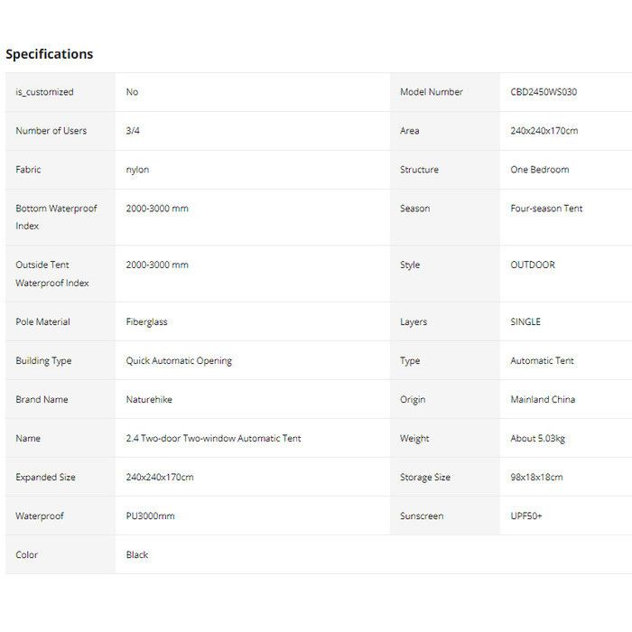Click the Specifications heading
Viewport: 632px width, 632px height.
(49, 54)
